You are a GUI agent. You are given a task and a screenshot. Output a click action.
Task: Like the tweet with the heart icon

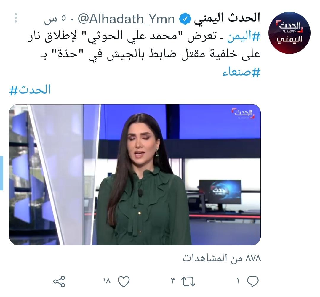click(x=124, y=282)
